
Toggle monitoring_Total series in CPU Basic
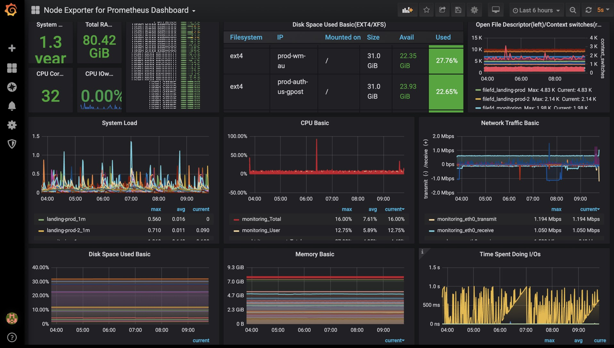coord(261,219)
